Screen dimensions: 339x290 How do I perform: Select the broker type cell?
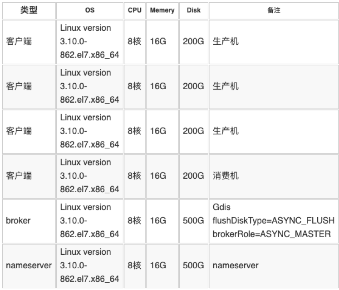pyautogui.click(x=18, y=221)
